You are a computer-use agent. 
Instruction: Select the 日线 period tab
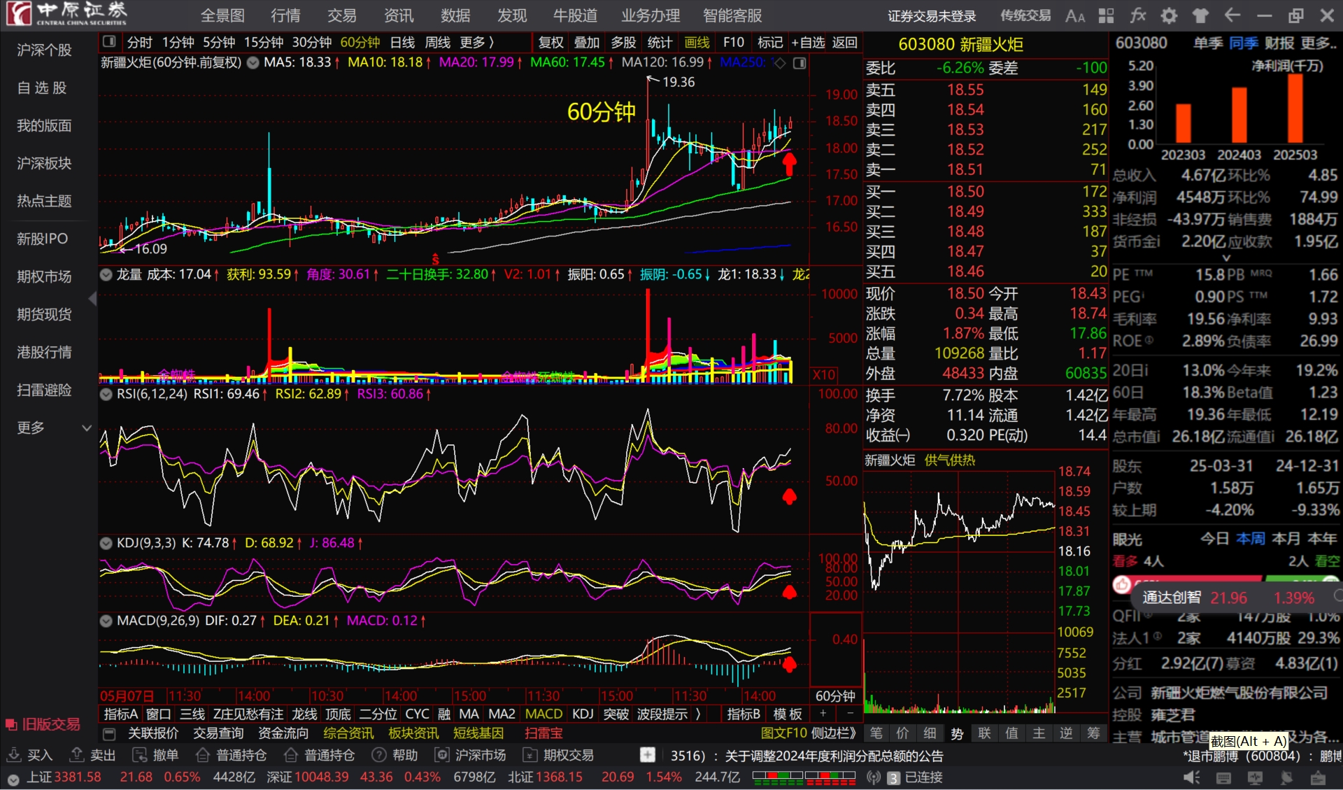tap(402, 42)
